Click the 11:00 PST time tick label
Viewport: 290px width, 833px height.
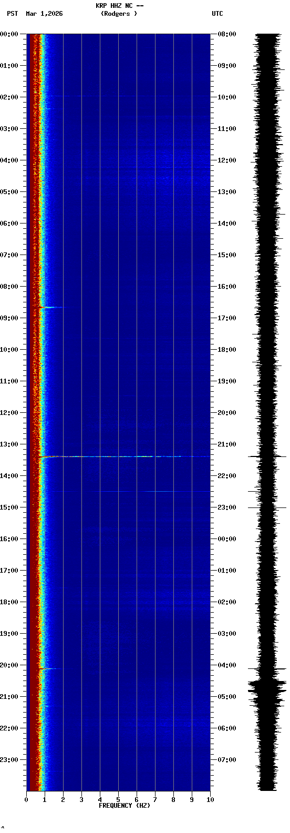[x=9, y=381]
